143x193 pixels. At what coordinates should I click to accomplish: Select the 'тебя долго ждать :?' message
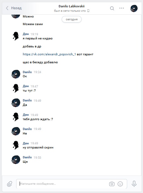click(38, 119)
